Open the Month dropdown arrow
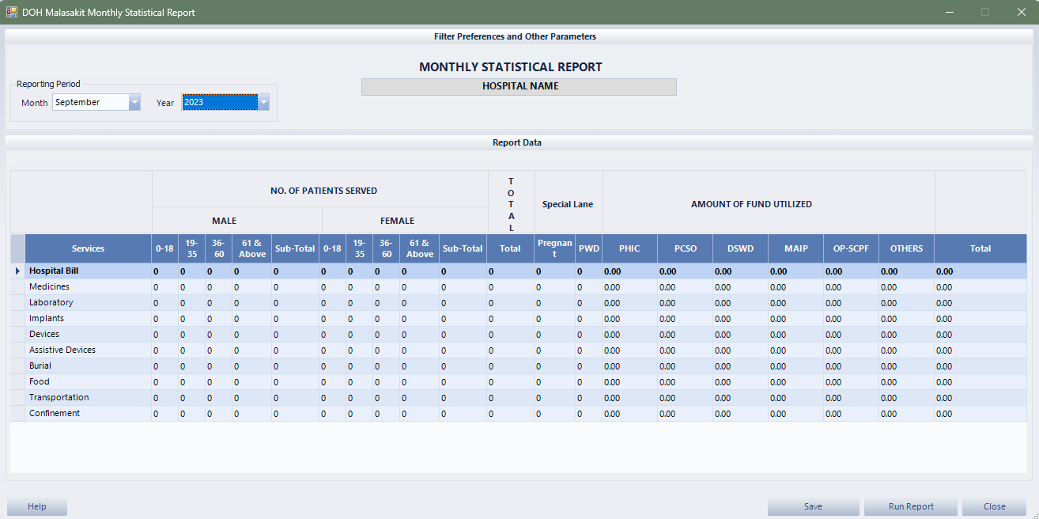 point(134,102)
